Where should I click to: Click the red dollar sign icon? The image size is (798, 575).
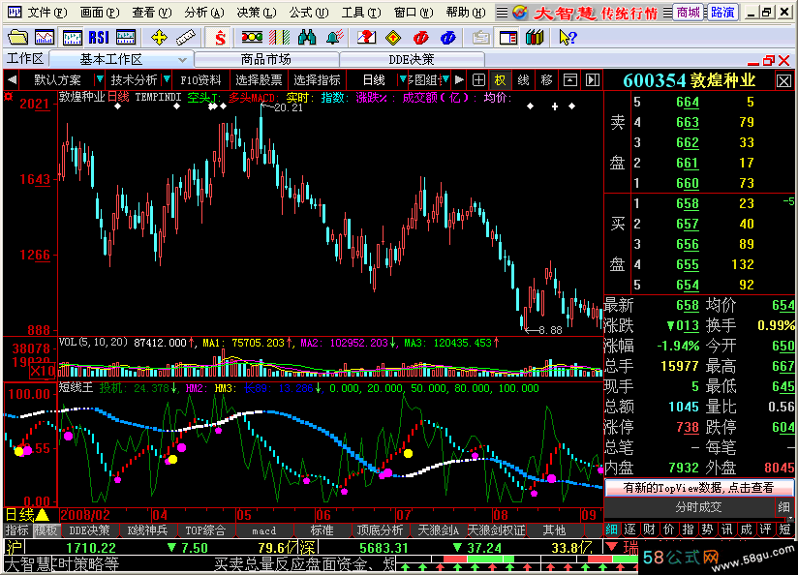click(x=220, y=37)
